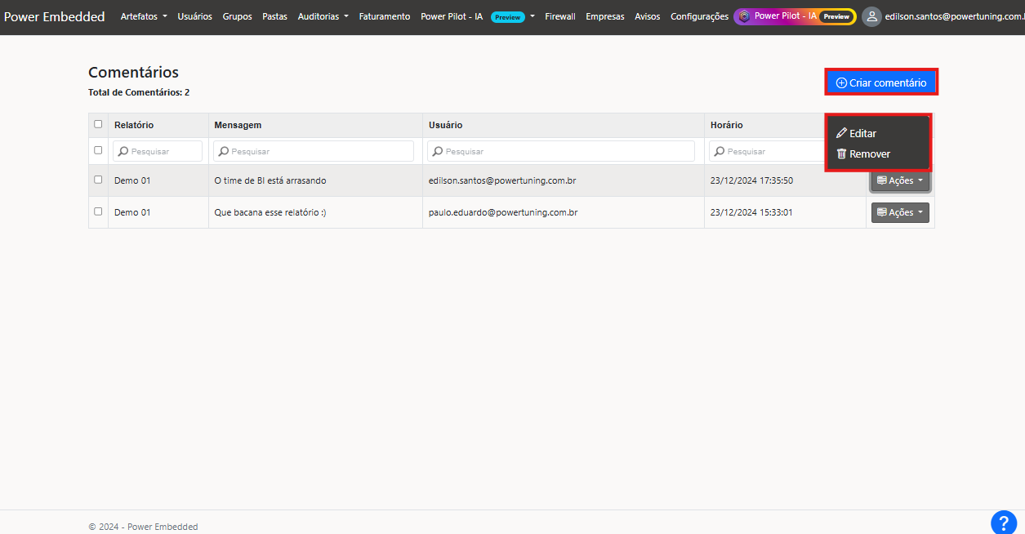Image resolution: width=1025 pixels, height=534 pixels.
Task: Click the blue help question mark icon
Action: pos(1003,523)
